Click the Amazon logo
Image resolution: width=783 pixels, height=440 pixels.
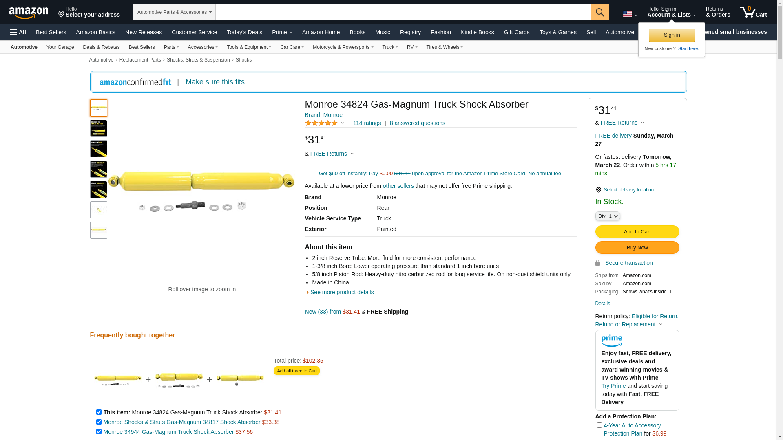[x=29, y=13]
